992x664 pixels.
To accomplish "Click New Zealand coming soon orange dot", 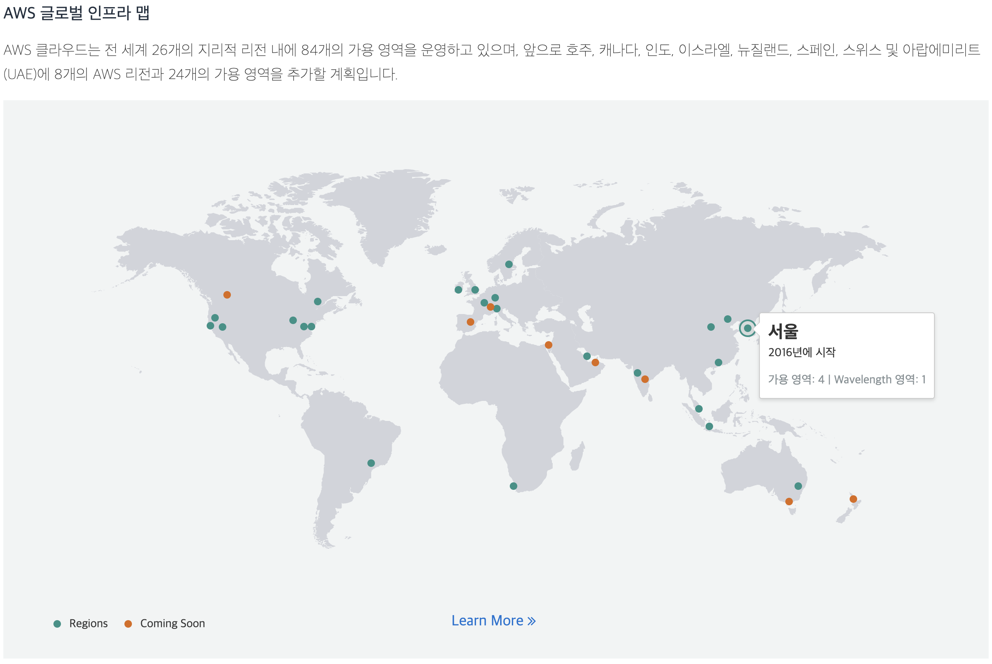I will coord(853,499).
